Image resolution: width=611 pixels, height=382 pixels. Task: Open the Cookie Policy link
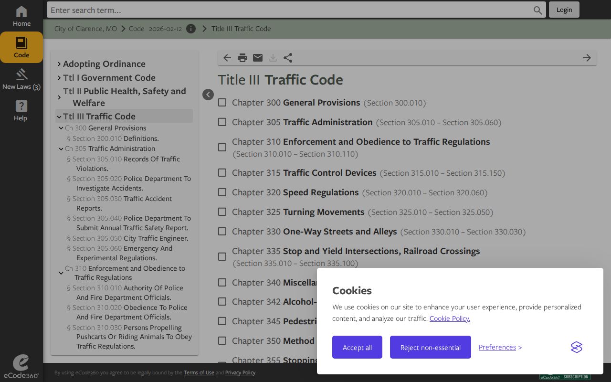tap(450, 318)
